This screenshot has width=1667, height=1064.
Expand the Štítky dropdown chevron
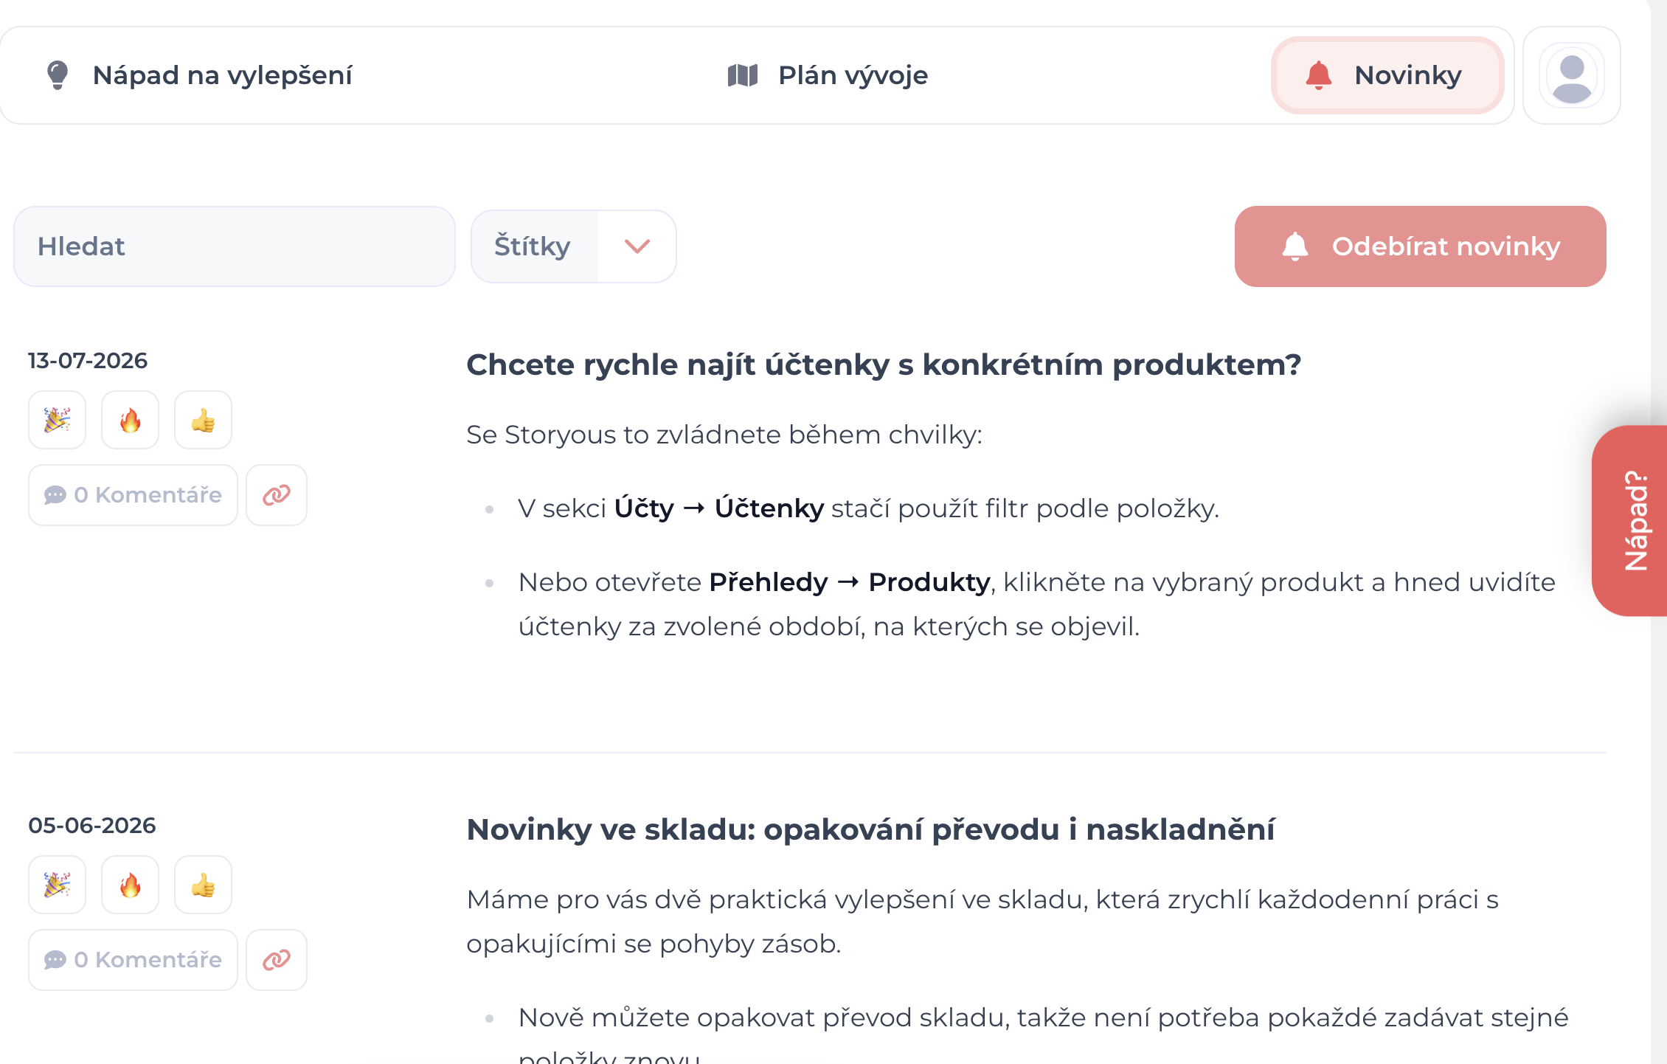tap(637, 246)
